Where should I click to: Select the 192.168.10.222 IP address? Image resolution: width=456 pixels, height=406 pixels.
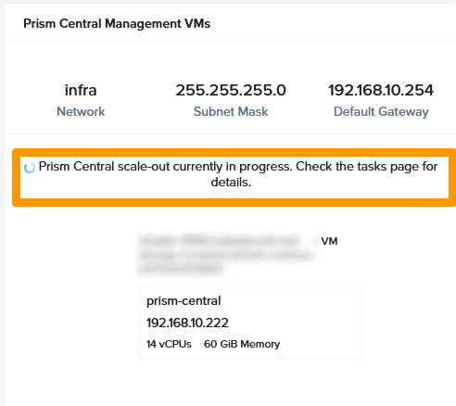pyautogui.click(x=187, y=323)
